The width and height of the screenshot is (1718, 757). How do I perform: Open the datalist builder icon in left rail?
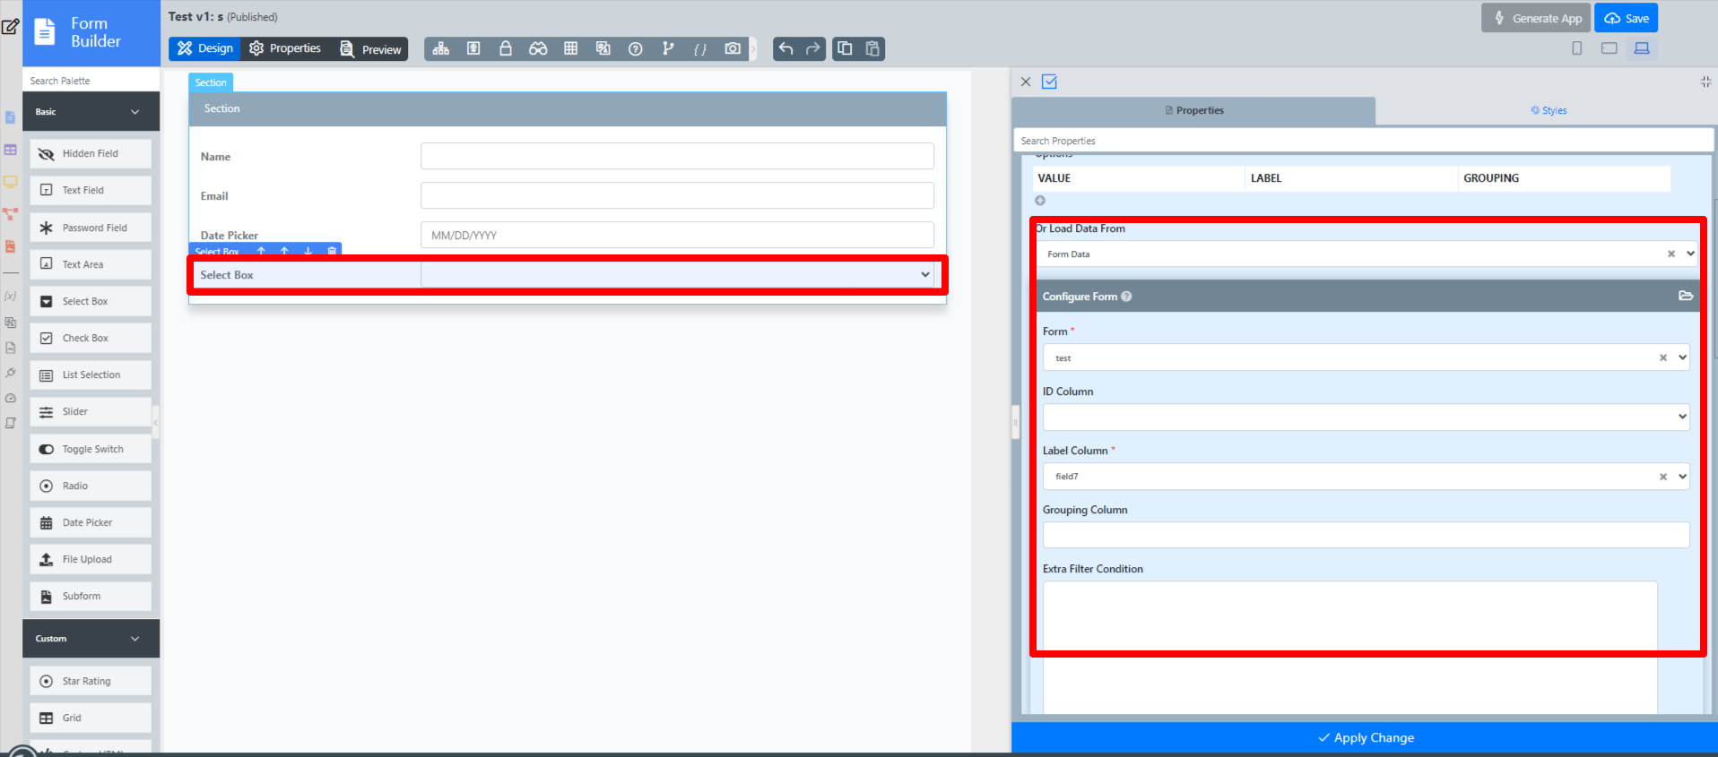coord(11,150)
